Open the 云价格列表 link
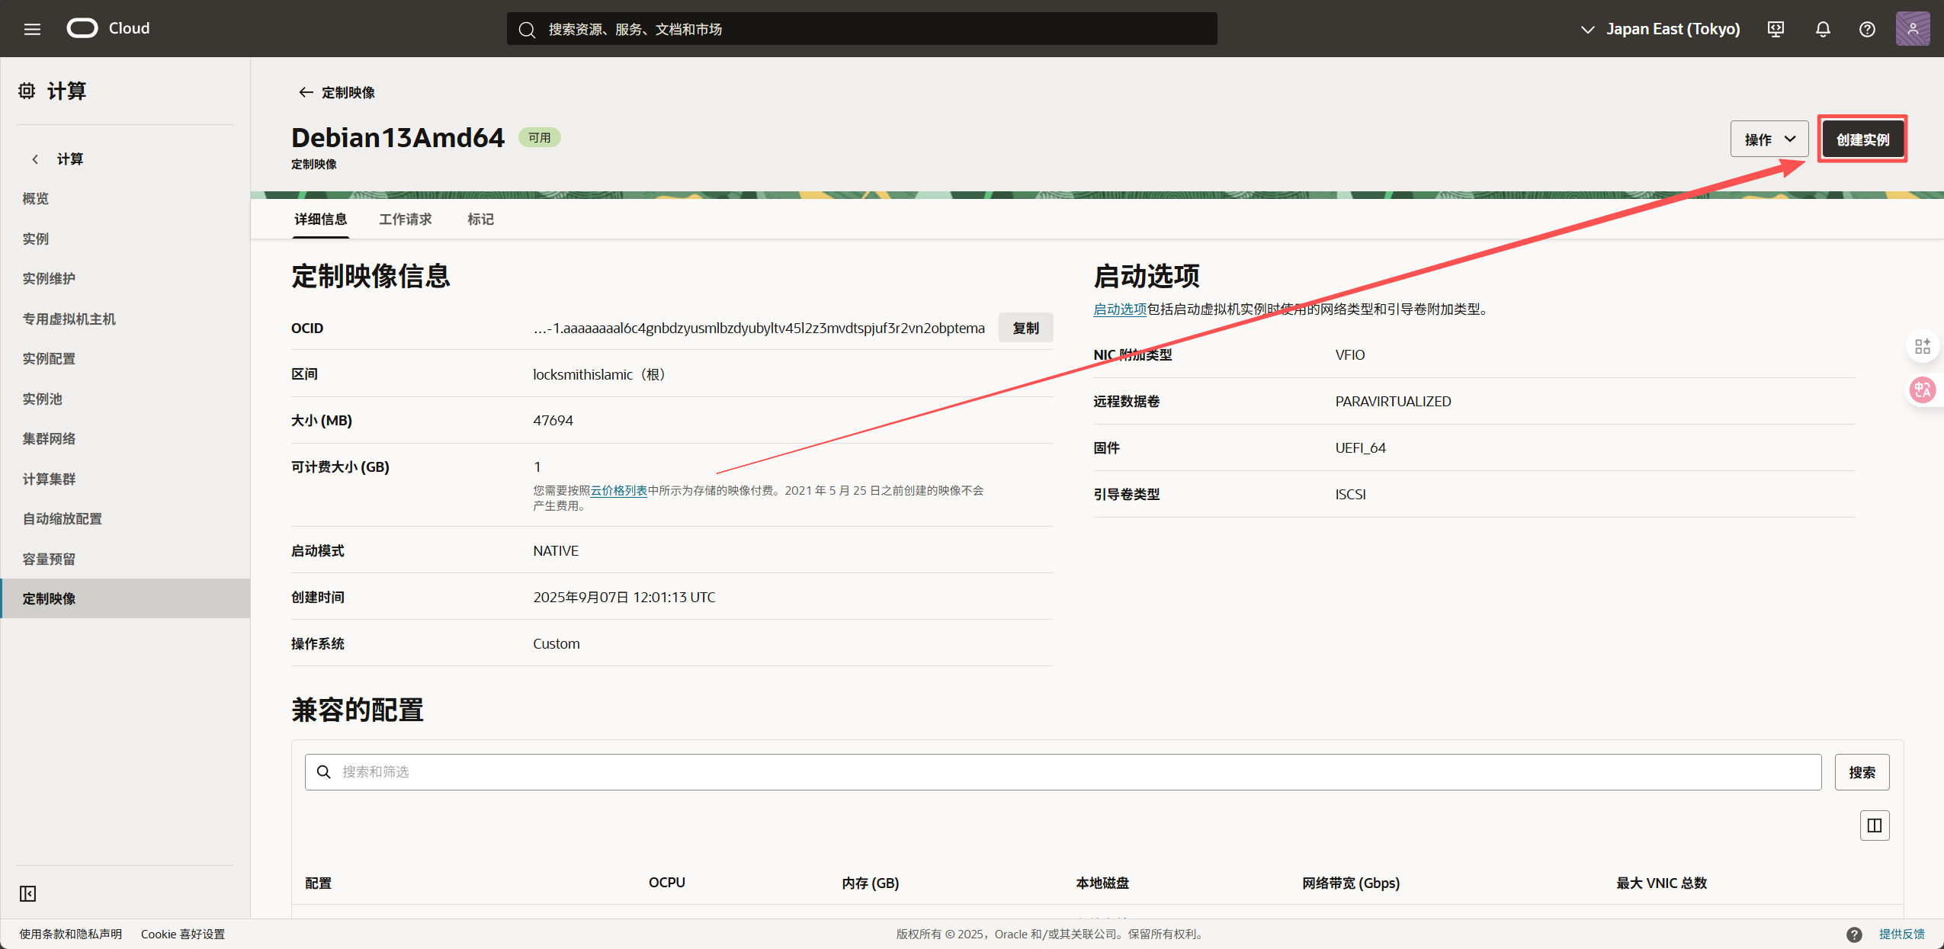The width and height of the screenshot is (1944, 949). [x=618, y=491]
